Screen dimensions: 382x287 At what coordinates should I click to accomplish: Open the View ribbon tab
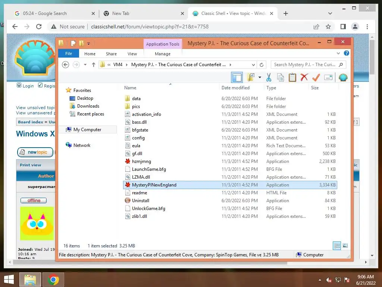(x=132, y=54)
